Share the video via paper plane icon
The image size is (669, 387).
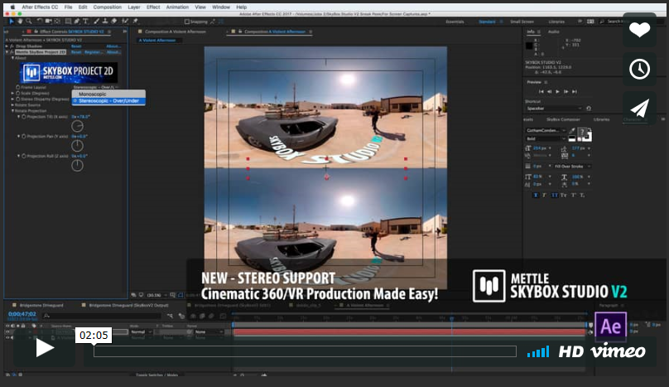pyautogui.click(x=639, y=108)
